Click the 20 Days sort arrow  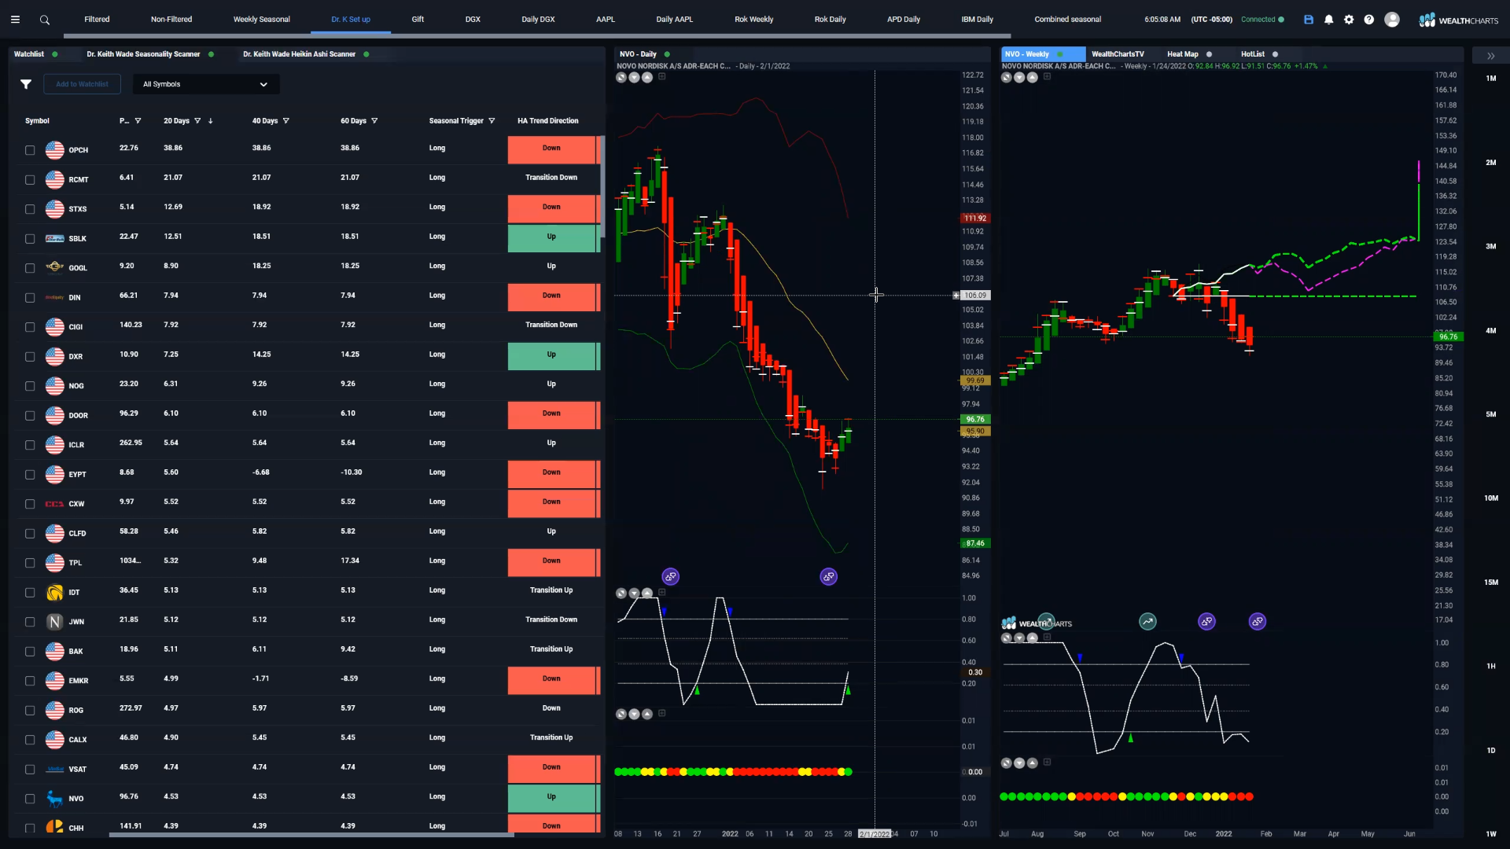coord(211,121)
